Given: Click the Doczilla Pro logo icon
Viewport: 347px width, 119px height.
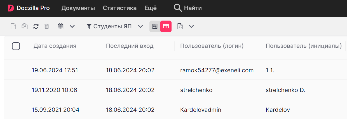Looking at the screenshot, I should tap(11, 8).
